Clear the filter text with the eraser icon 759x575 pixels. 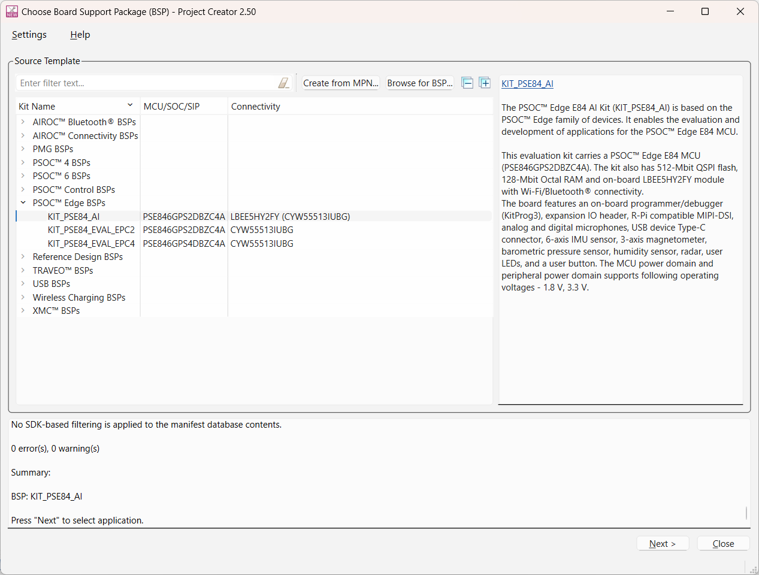coord(283,83)
